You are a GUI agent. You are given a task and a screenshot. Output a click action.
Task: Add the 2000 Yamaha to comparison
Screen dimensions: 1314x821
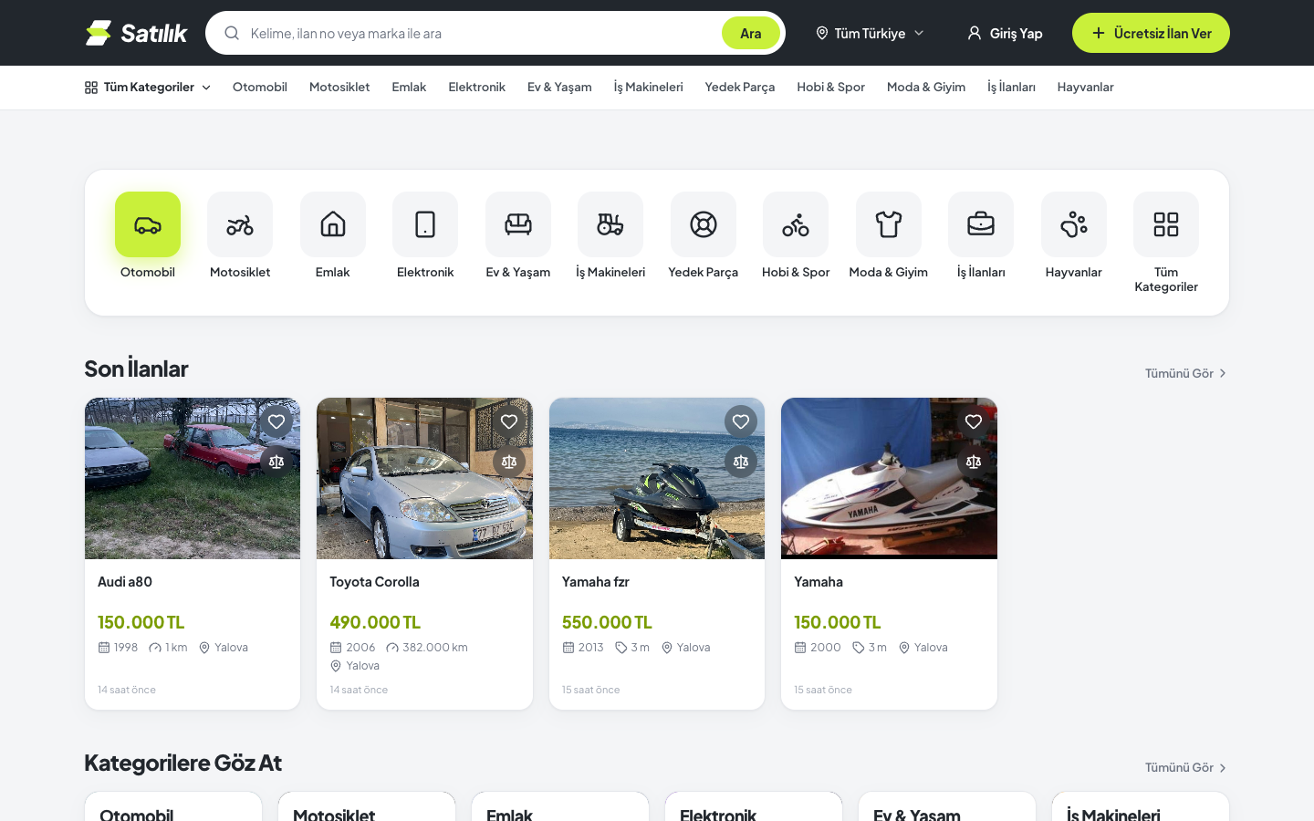point(974,462)
